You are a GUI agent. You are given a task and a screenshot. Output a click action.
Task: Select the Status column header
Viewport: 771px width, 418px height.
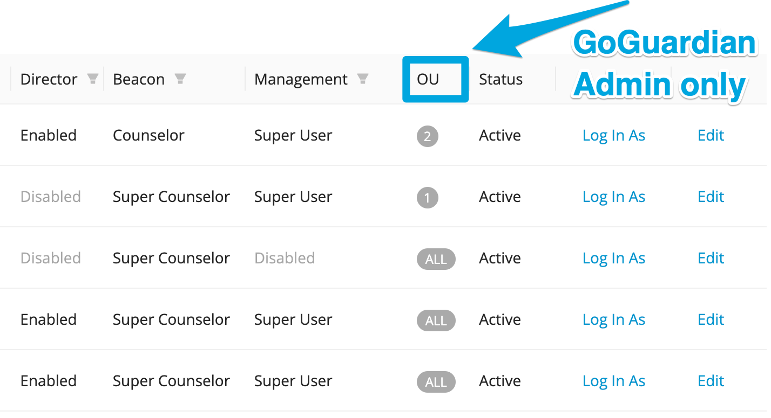point(500,79)
